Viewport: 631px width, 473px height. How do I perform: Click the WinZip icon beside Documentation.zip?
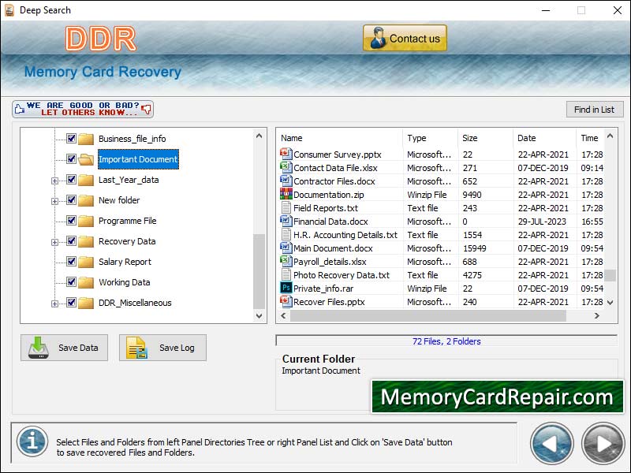click(x=286, y=195)
